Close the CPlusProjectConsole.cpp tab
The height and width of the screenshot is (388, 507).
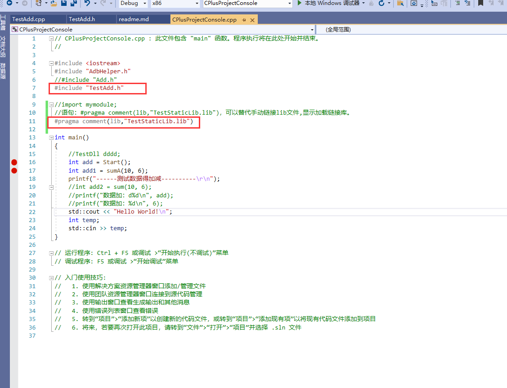coord(252,20)
